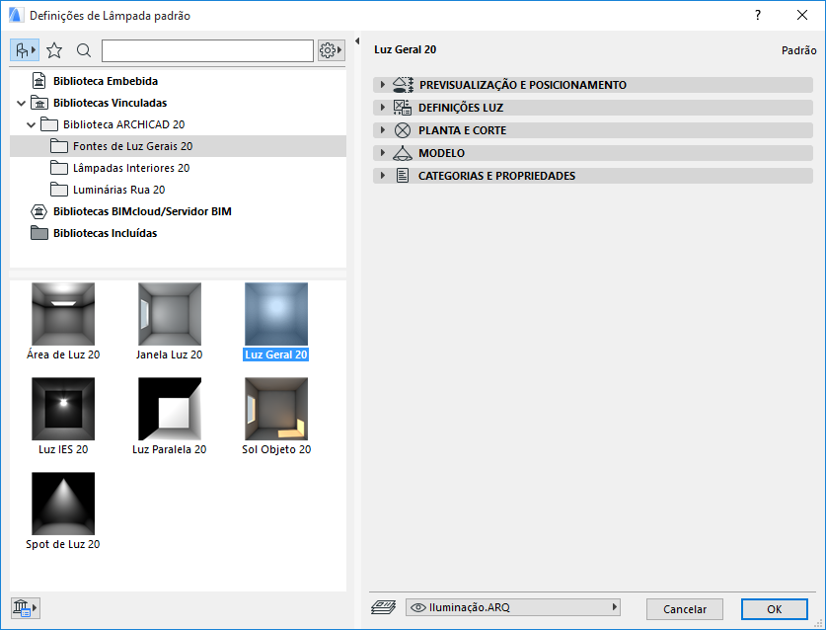Click the Bibliotecas Incluídas folder icon
The width and height of the screenshot is (826, 630).
(39, 233)
